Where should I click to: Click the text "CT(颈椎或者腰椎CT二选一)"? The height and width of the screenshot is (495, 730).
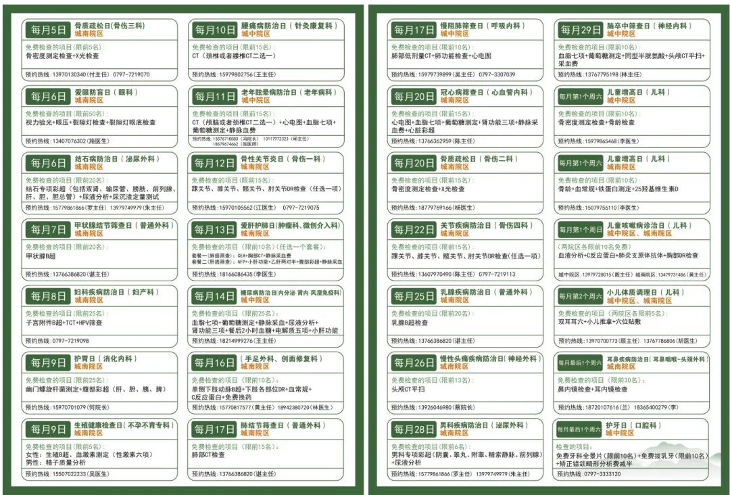coord(234,56)
